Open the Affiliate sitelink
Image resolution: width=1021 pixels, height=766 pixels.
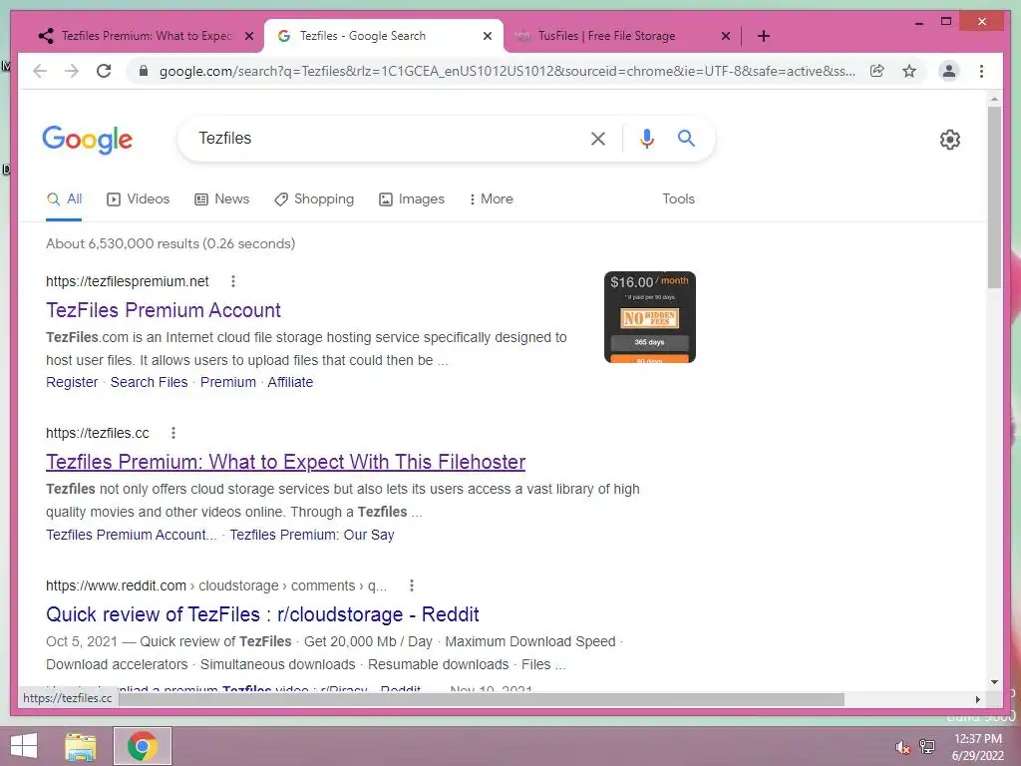[x=290, y=382]
